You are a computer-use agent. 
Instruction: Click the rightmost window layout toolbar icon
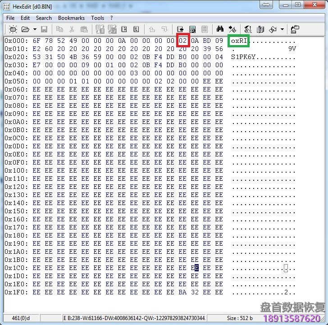[x=295, y=29]
